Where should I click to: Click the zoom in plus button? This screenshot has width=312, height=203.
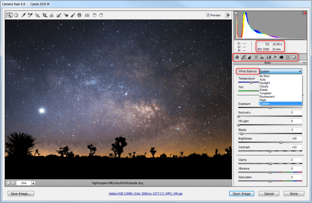13,183
